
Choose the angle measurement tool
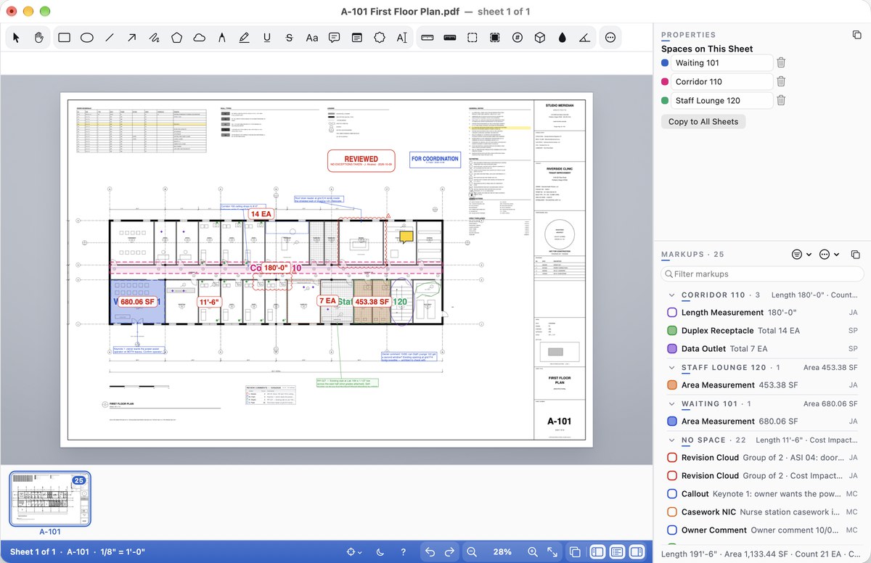584,38
